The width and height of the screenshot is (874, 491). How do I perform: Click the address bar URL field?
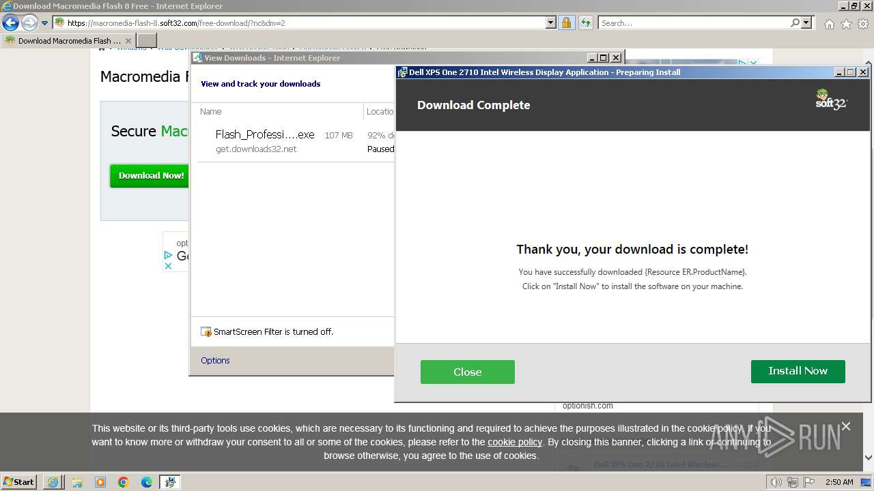pos(305,23)
